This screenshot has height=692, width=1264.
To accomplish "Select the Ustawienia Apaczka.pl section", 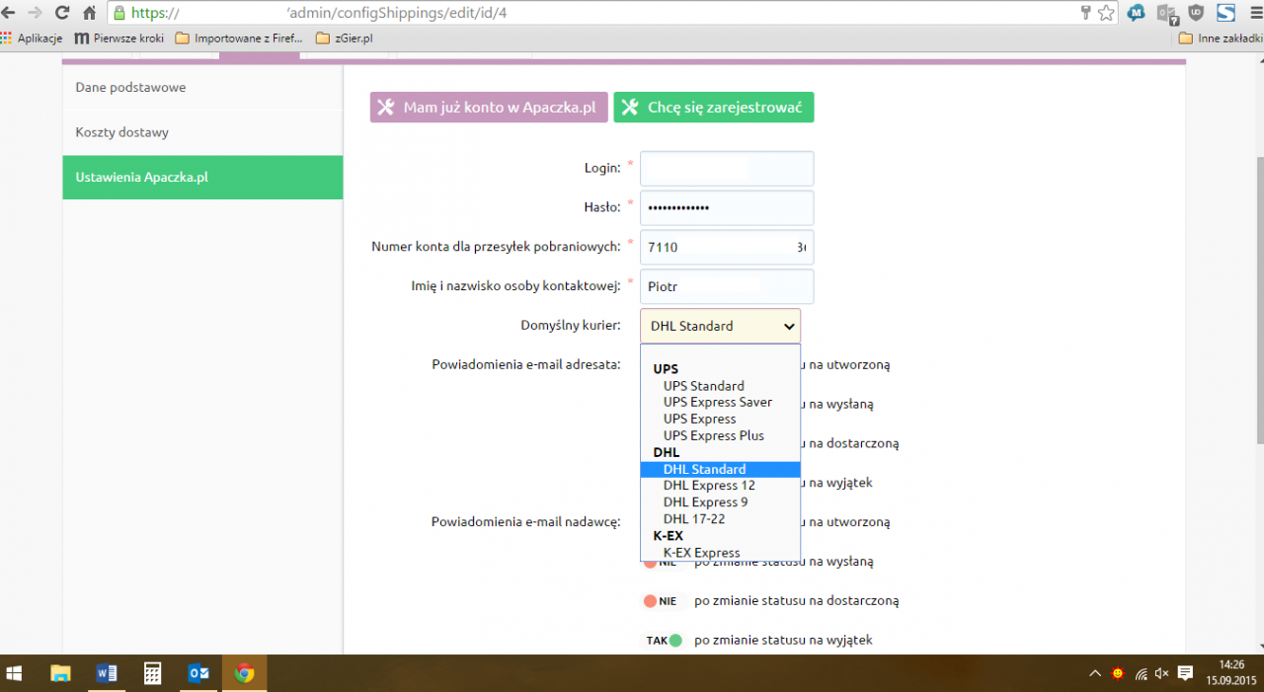I will pos(202,178).
